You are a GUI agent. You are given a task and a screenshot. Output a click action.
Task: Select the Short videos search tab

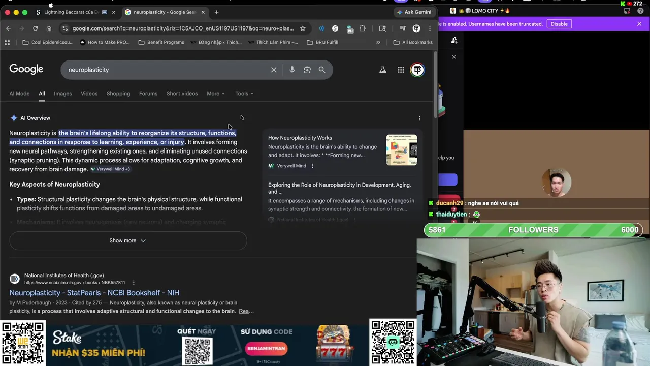coord(182,94)
